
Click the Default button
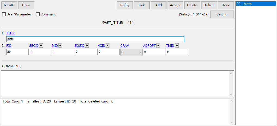pos(209,5)
